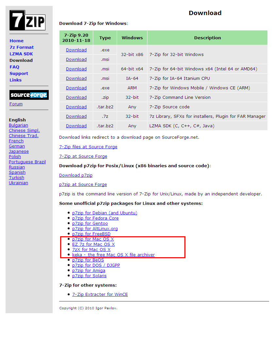This screenshot has height=358, width=273.
Task: Open p7zip for Fedora Core
Action: 95,218
